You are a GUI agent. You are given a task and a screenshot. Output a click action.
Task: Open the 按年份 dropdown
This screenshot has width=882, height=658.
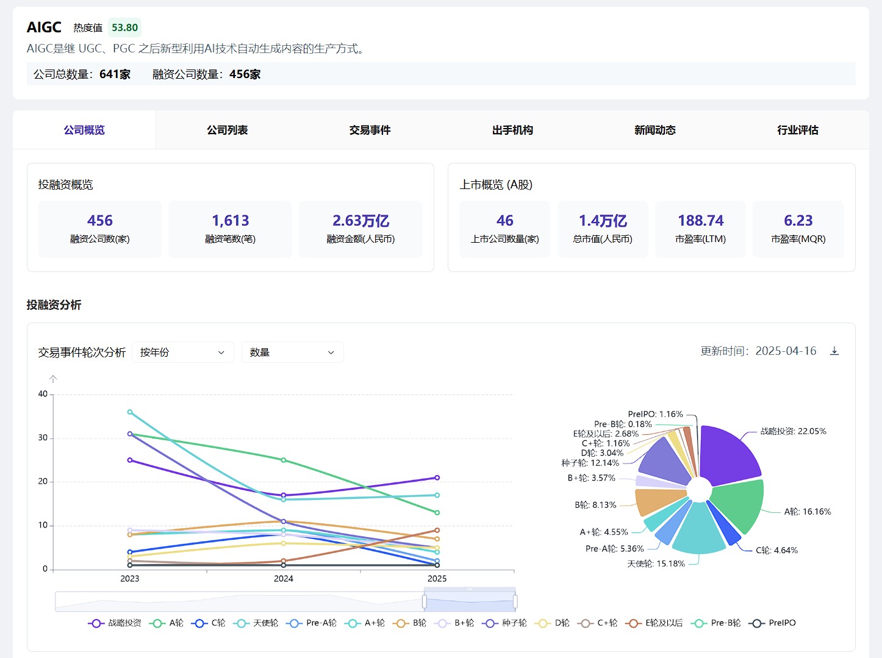coord(182,352)
